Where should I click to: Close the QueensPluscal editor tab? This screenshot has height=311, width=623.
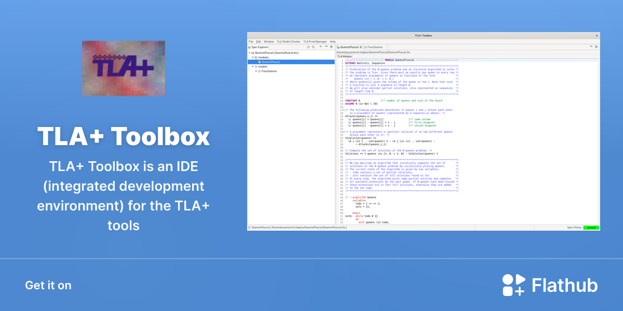click(x=361, y=47)
